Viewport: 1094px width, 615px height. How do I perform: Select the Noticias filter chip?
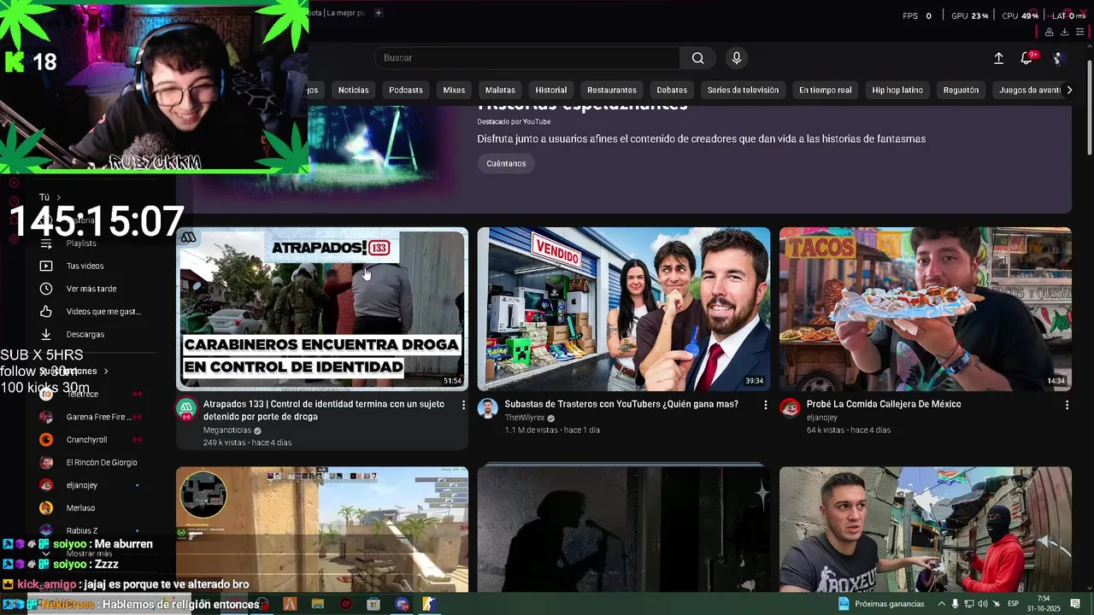[353, 90]
